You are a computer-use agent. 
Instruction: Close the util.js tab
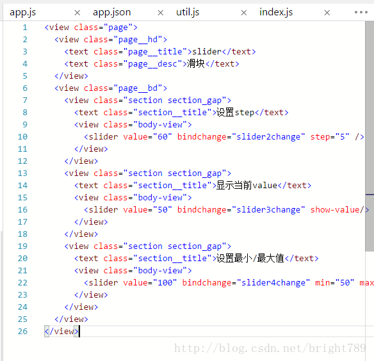pos(244,13)
